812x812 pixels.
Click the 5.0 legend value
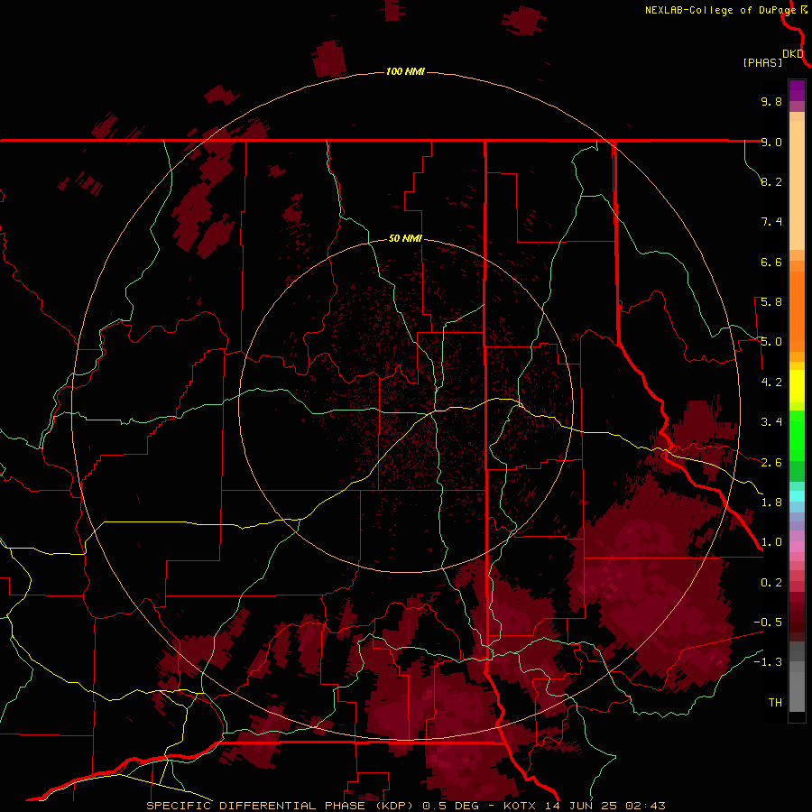click(x=771, y=342)
